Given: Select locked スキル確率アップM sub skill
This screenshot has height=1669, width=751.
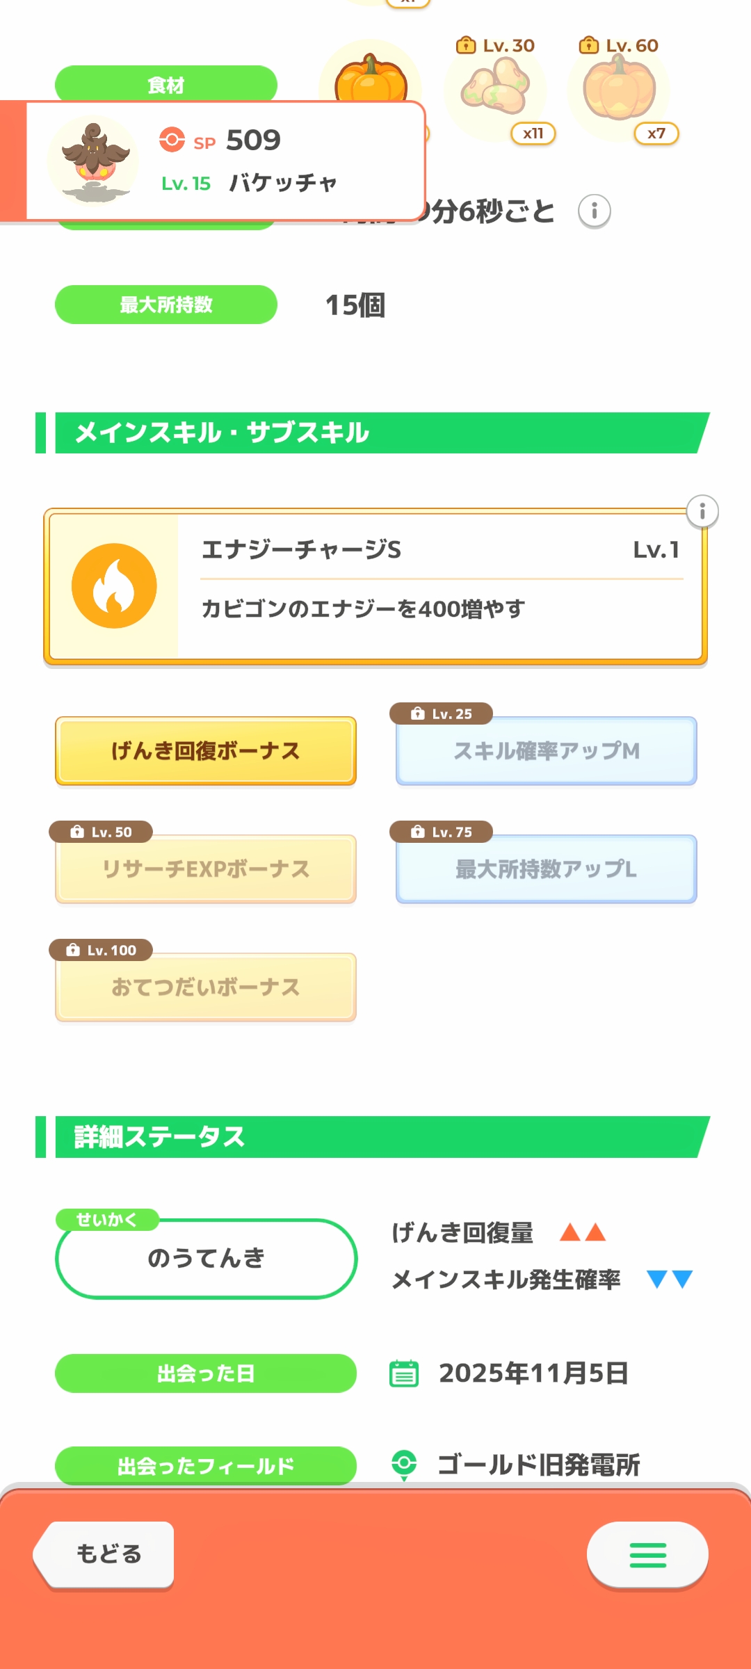Looking at the screenshot, I should tap(546, 751).
